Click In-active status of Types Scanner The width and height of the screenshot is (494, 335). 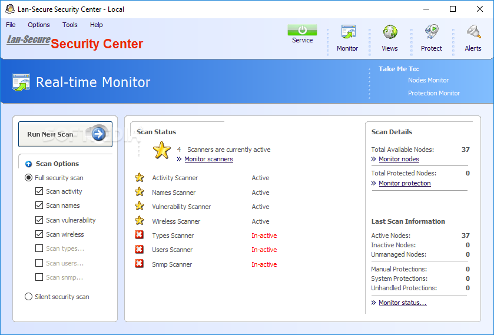264,236
